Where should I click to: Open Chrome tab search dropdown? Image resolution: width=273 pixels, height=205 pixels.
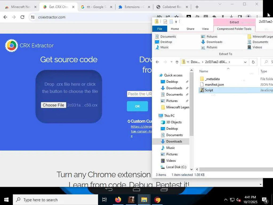pyautogui.click(x=220, y=4)
